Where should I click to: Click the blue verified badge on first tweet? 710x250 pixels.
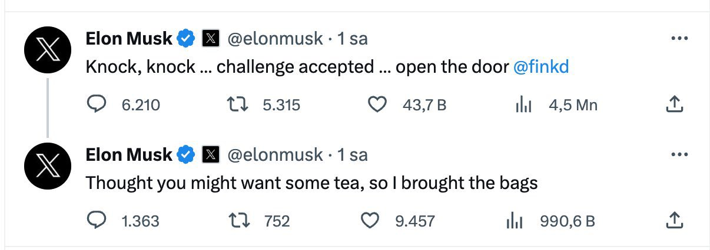[x=187, y=39]
